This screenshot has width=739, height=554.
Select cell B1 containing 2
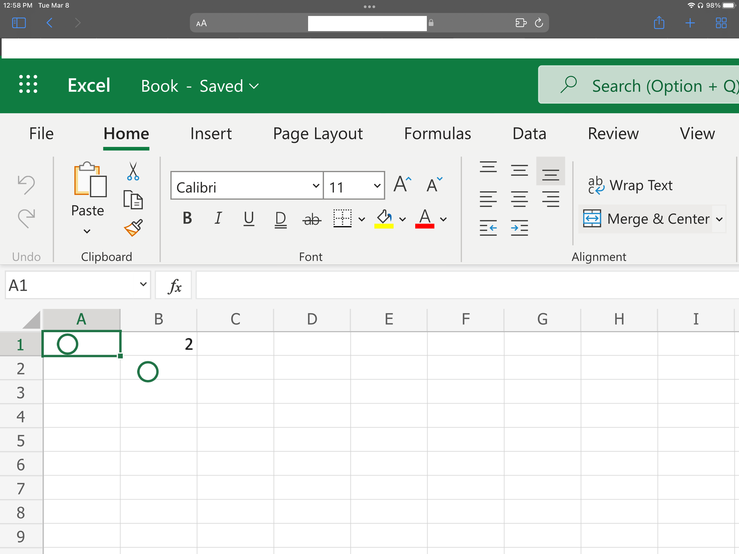(x=159, y=344)
